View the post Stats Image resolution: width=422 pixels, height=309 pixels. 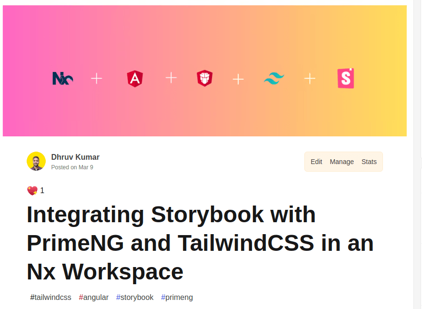pos(369,162)
